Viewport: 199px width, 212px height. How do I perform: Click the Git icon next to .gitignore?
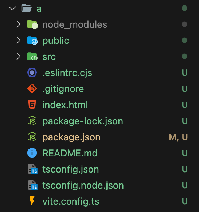click(32, 88)
